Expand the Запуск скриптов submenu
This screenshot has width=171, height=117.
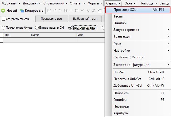click(x=141, y=30)
